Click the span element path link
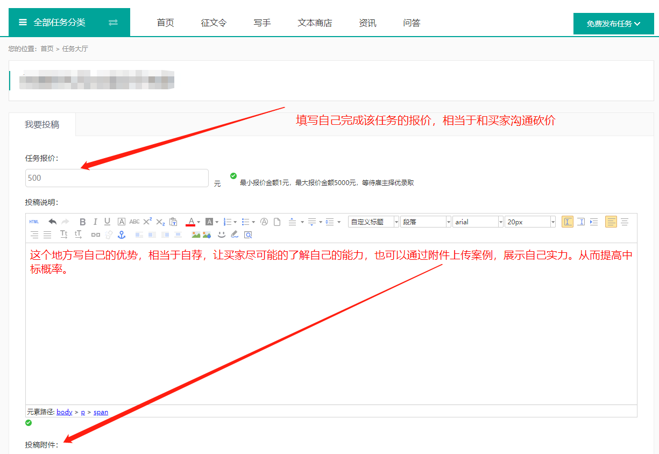The width and height of the screenshot is (659, 454). point(101,412)
